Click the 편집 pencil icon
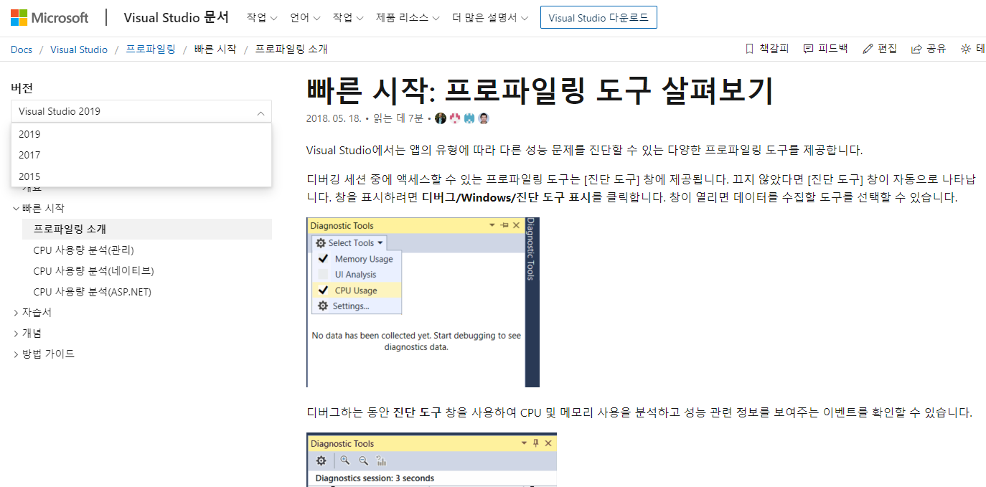Image resolution: width=986 pixels, height=487 pixels. [x=868, y=49]
